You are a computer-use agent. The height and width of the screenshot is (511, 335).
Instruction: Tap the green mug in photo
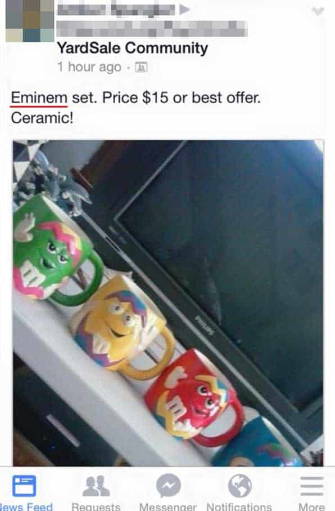[55, 250]
